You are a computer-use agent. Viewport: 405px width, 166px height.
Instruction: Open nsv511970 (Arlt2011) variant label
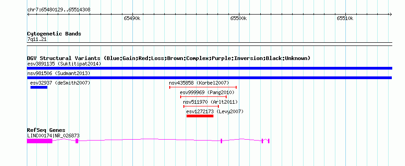[210, 102]
